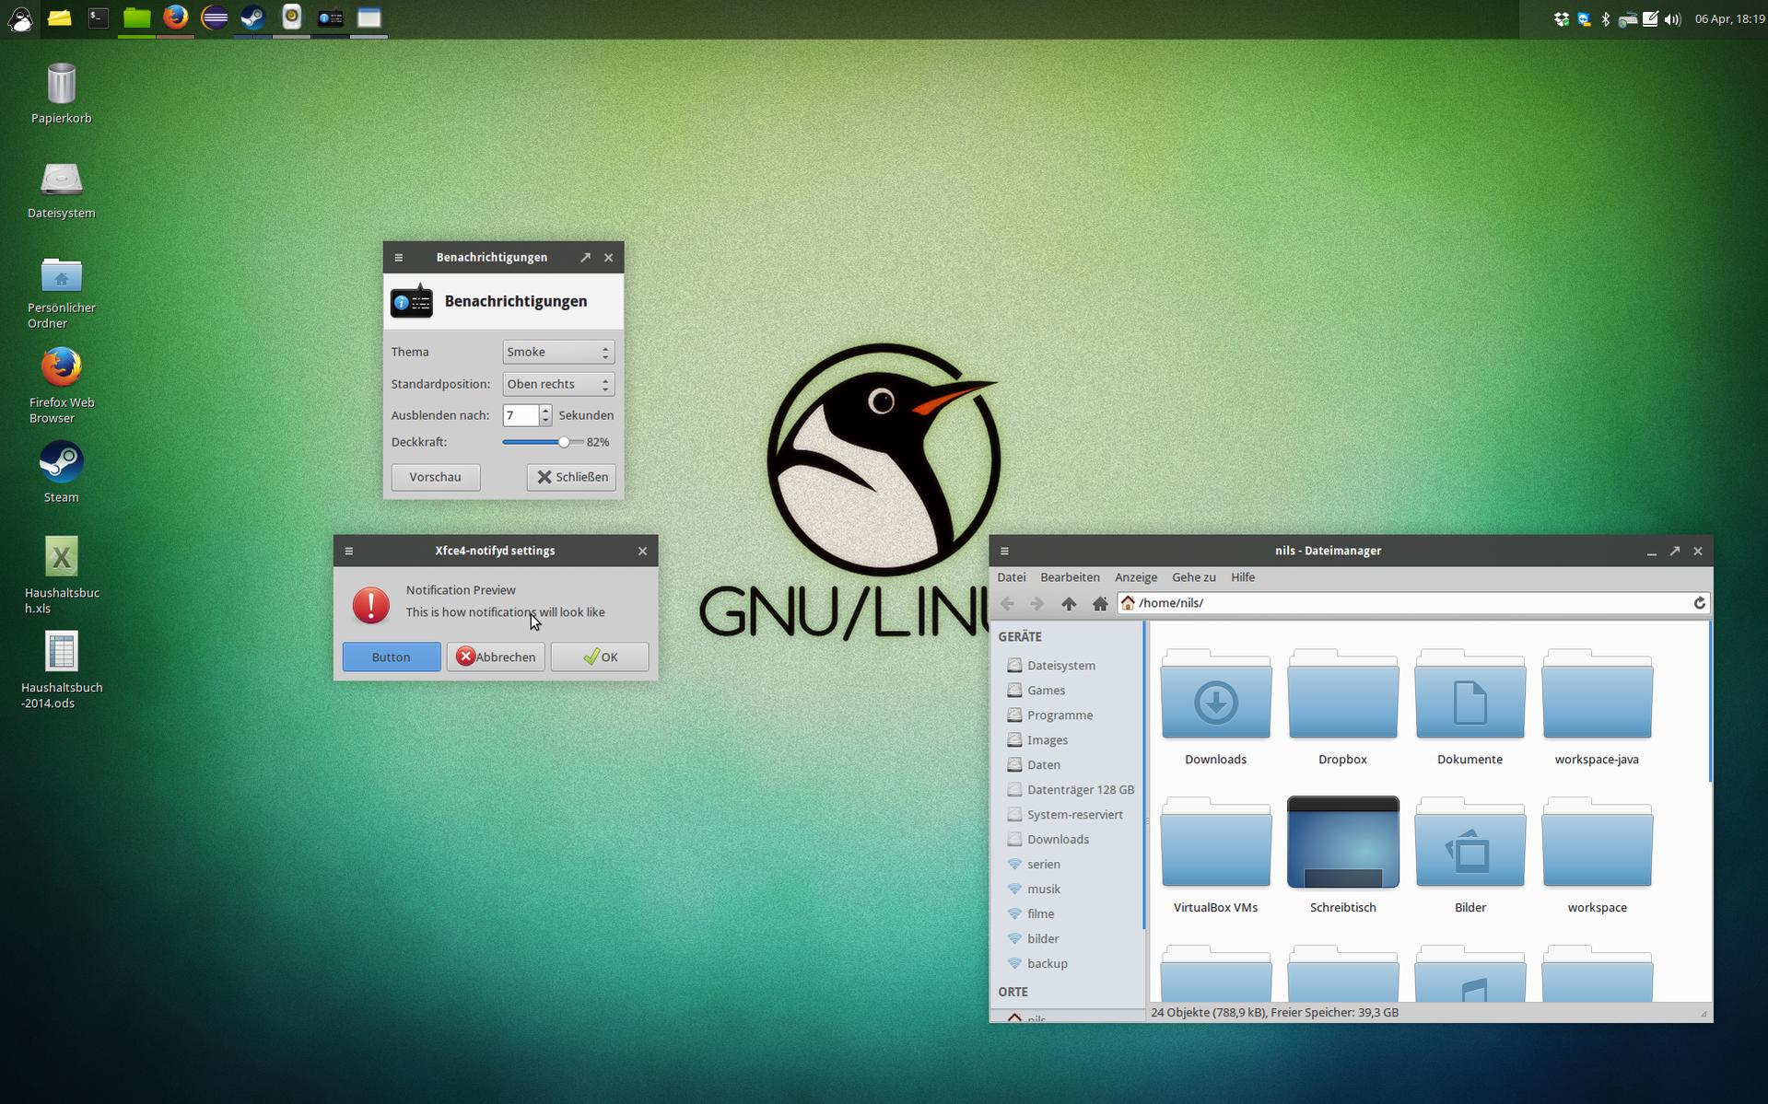
Task: Click the Ausblenden nach seconds field
Action: (x=521, y=415)
